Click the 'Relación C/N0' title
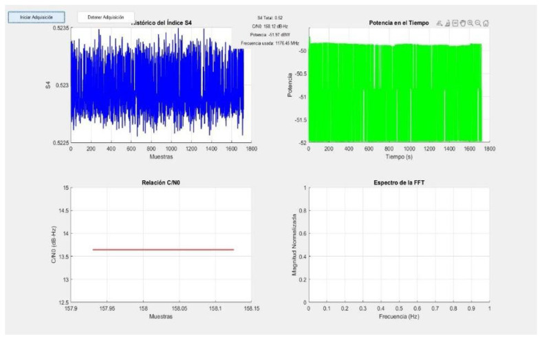This screenshot has width=542, height=339. [x=161, y=182]
